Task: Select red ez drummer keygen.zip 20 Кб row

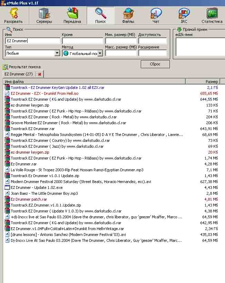Action: pos(30,152)
